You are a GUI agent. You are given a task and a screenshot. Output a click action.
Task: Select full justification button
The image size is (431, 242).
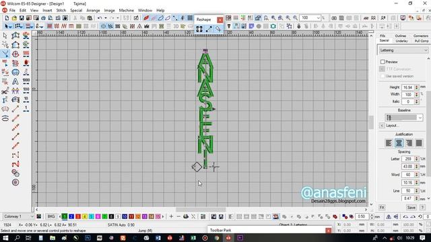[419, 143]
